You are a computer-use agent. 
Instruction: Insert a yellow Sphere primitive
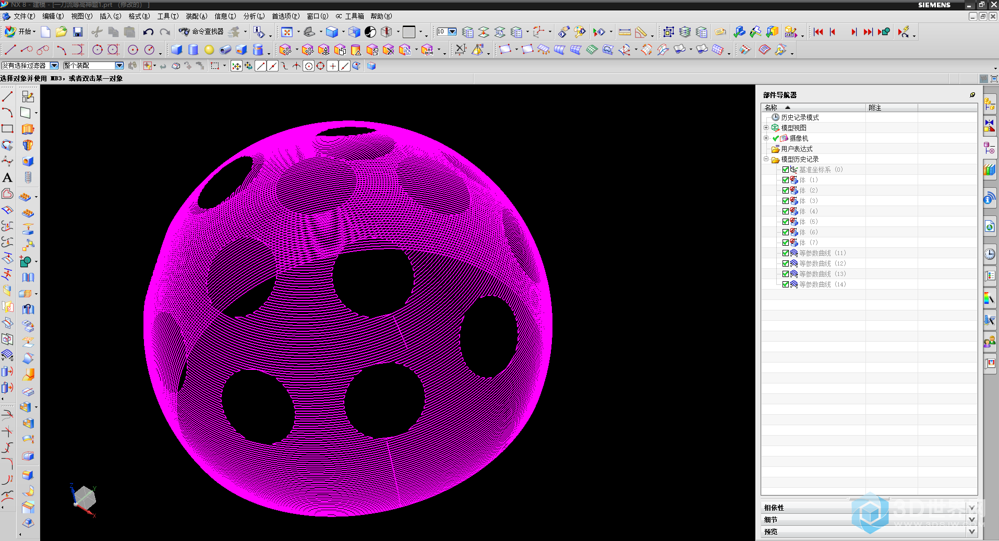click(x=209, y=50)
